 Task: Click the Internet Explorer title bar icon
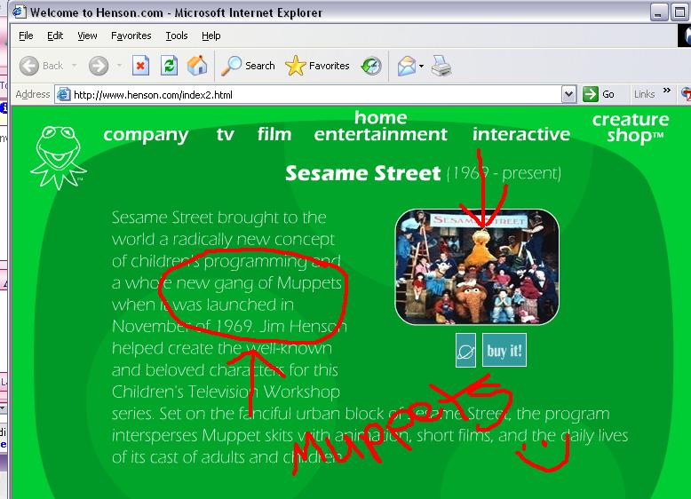click(19, 12)
